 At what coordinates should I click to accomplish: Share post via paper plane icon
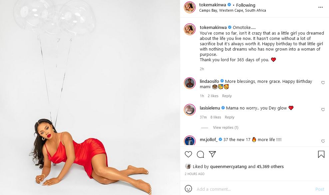click(x=212, y=154)
